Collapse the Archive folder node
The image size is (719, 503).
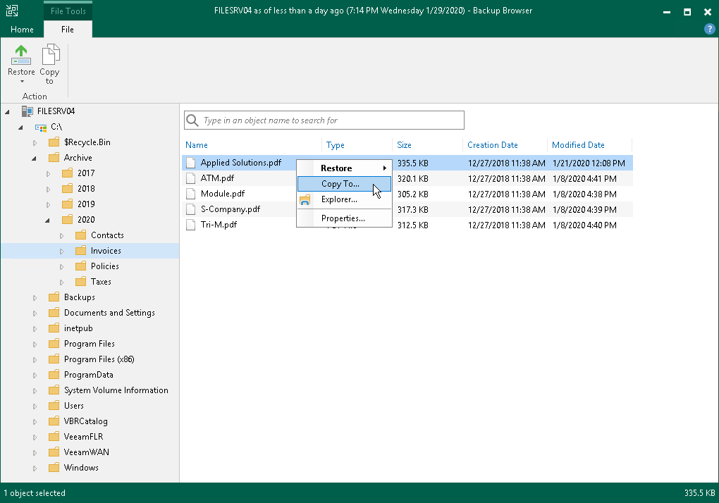coord(34,158)
